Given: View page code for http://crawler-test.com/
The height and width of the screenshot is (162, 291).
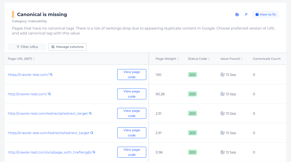Looking at the screenshot, I should click(132, 94).
